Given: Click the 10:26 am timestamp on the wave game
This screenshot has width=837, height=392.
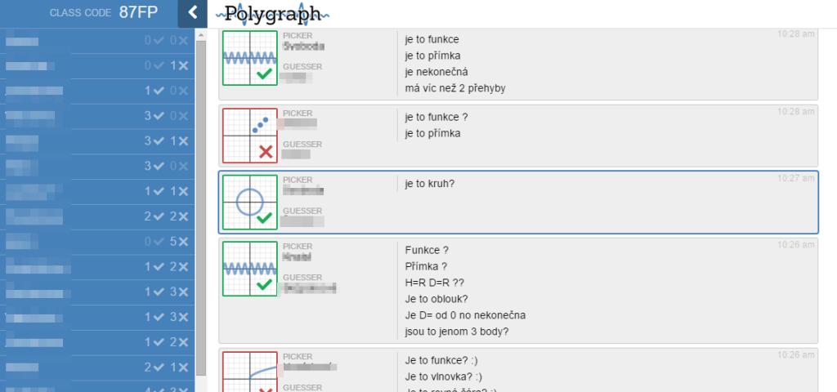Looking at the screenshot, I should [795, 245].
